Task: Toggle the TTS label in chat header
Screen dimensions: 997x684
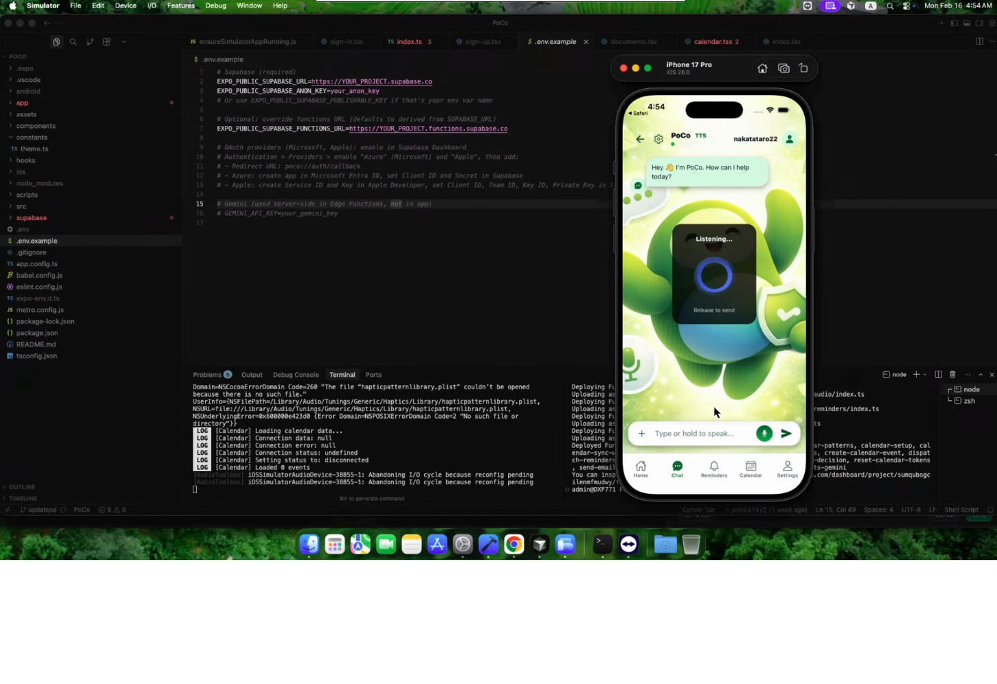Action: (x=701, y=136)
